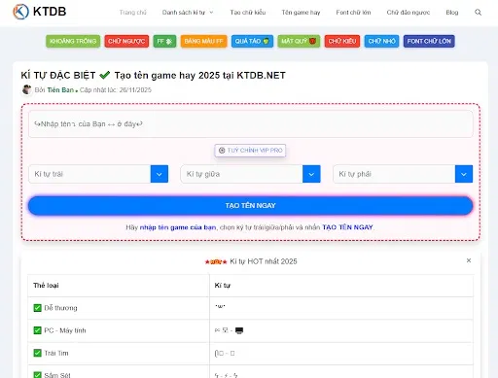Image resolution: width=498 pixels, height=378 pixels.
Task: Click the green checkmark beside PC - Máy tính
Action: (37, 330)
